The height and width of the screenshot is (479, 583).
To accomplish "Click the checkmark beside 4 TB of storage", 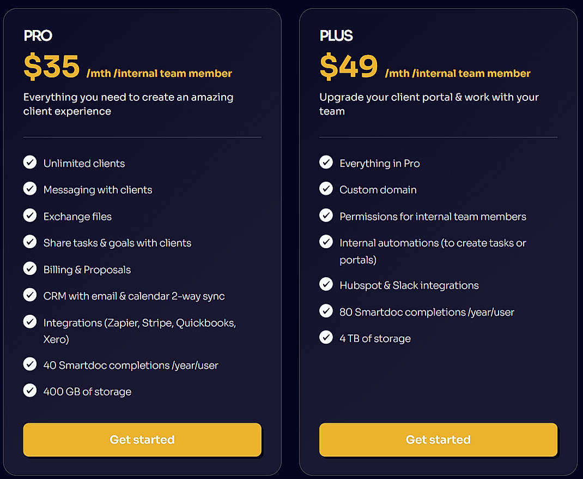I will (326, 337).
